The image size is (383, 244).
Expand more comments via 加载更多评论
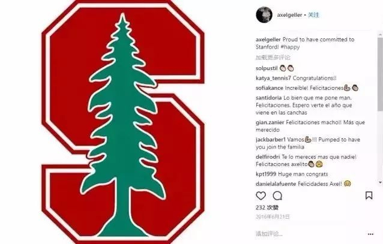click(x=272, y=58)
